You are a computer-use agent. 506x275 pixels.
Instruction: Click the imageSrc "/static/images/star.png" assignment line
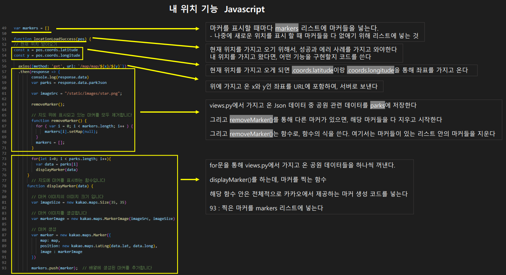pyautogui.click(x=77, y=94)
